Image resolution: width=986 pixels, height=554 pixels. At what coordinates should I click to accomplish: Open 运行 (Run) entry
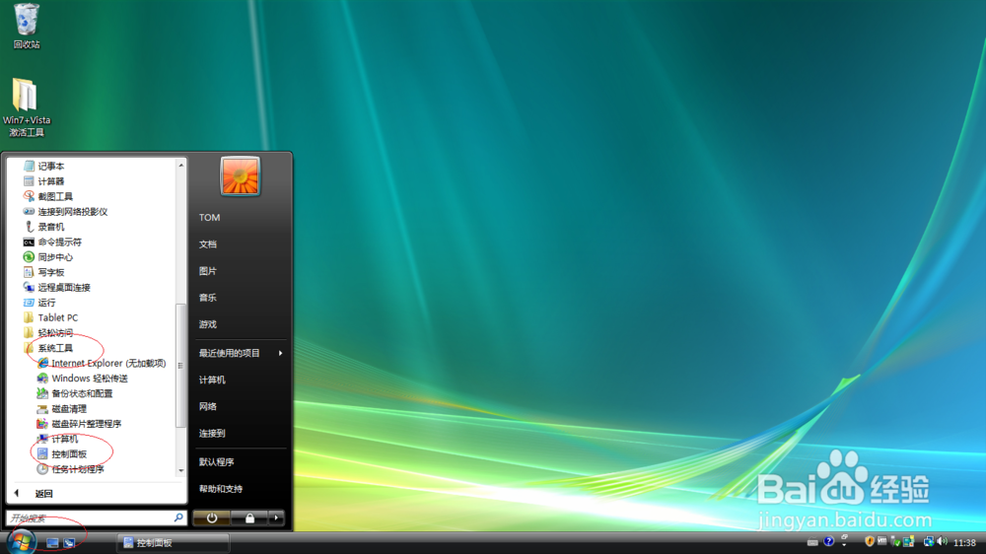pyautogui.click(x=39, y=303)
